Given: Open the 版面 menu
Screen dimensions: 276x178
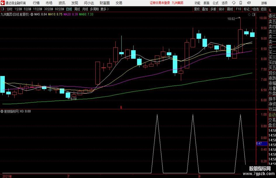Looking at the screenshot, I should tap(206, 3).
